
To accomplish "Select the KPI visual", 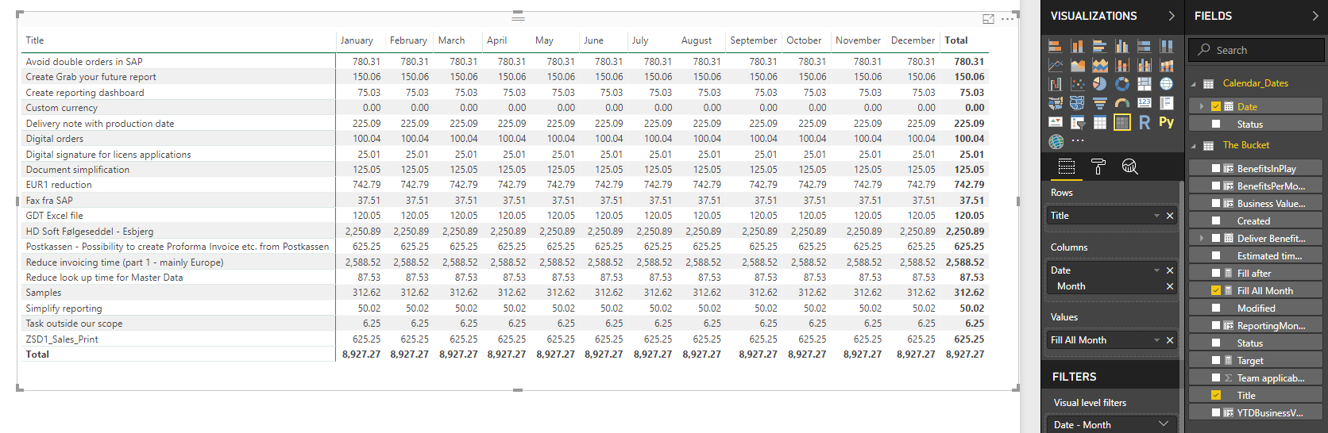I will point(1056,122).
